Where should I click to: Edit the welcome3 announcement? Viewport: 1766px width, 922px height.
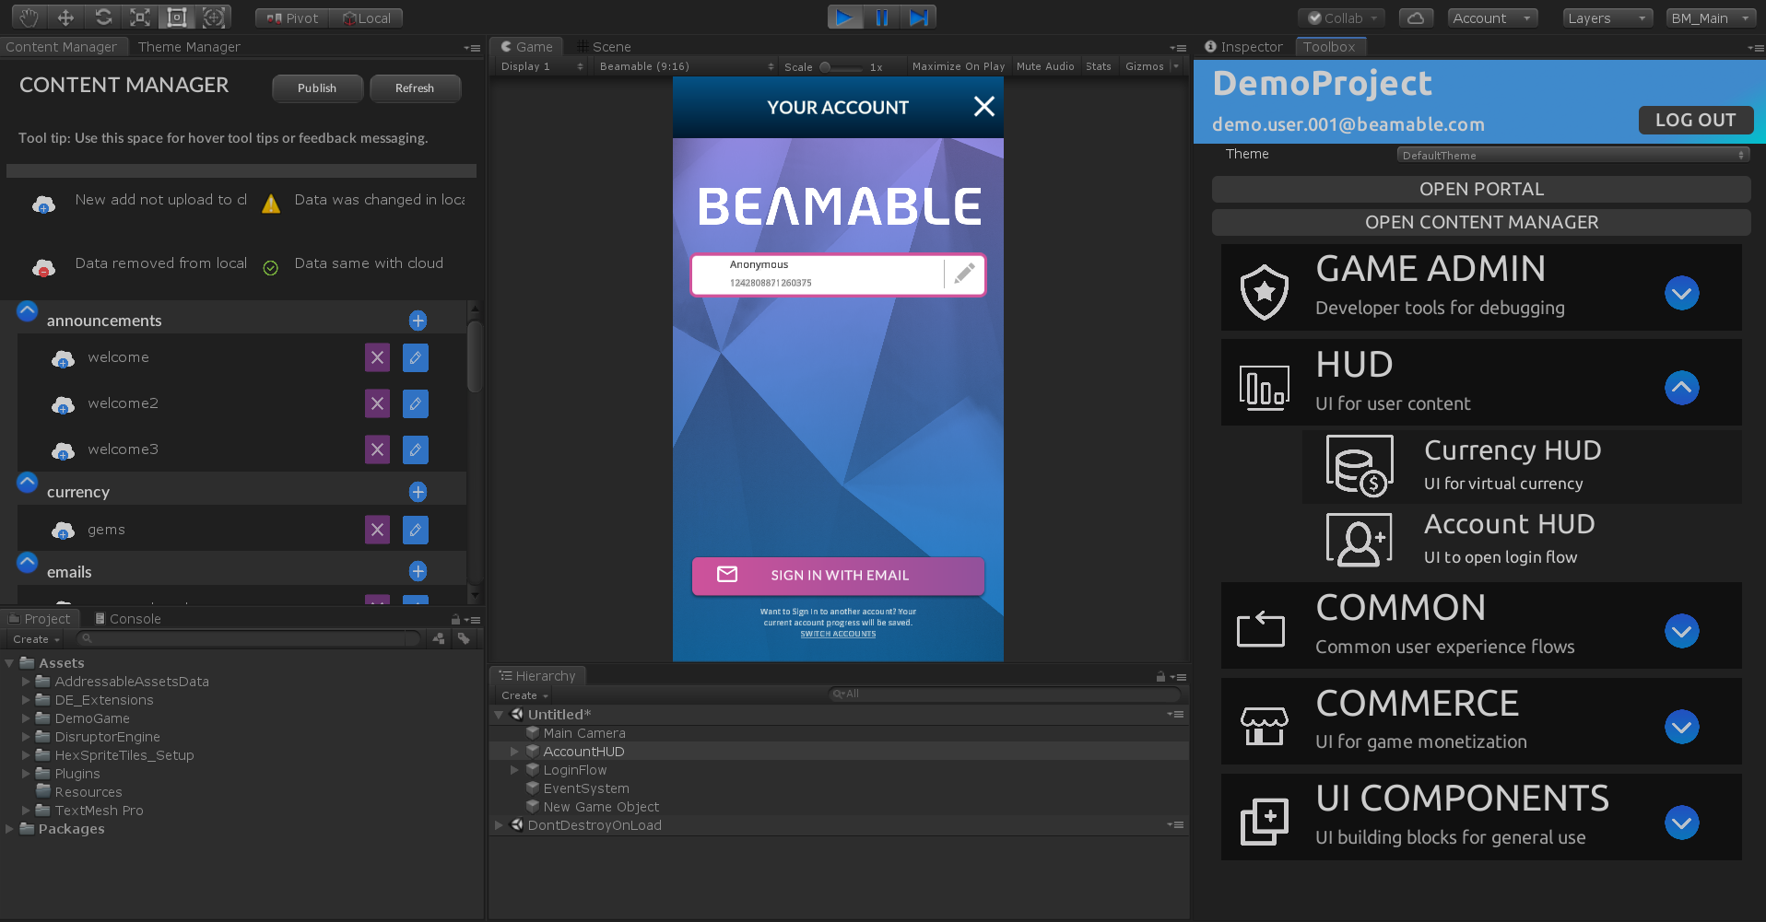pyautogui.click(x=416, y=449)
